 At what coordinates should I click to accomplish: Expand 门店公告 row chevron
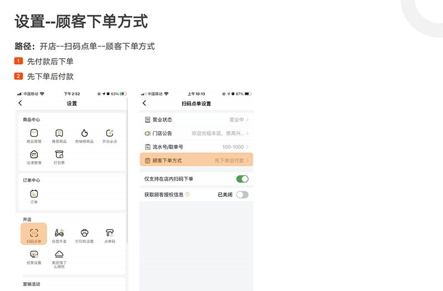click(x=247, y=133)
